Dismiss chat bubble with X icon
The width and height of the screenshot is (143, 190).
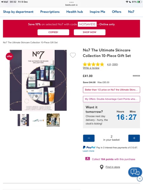tap(140, 179)
